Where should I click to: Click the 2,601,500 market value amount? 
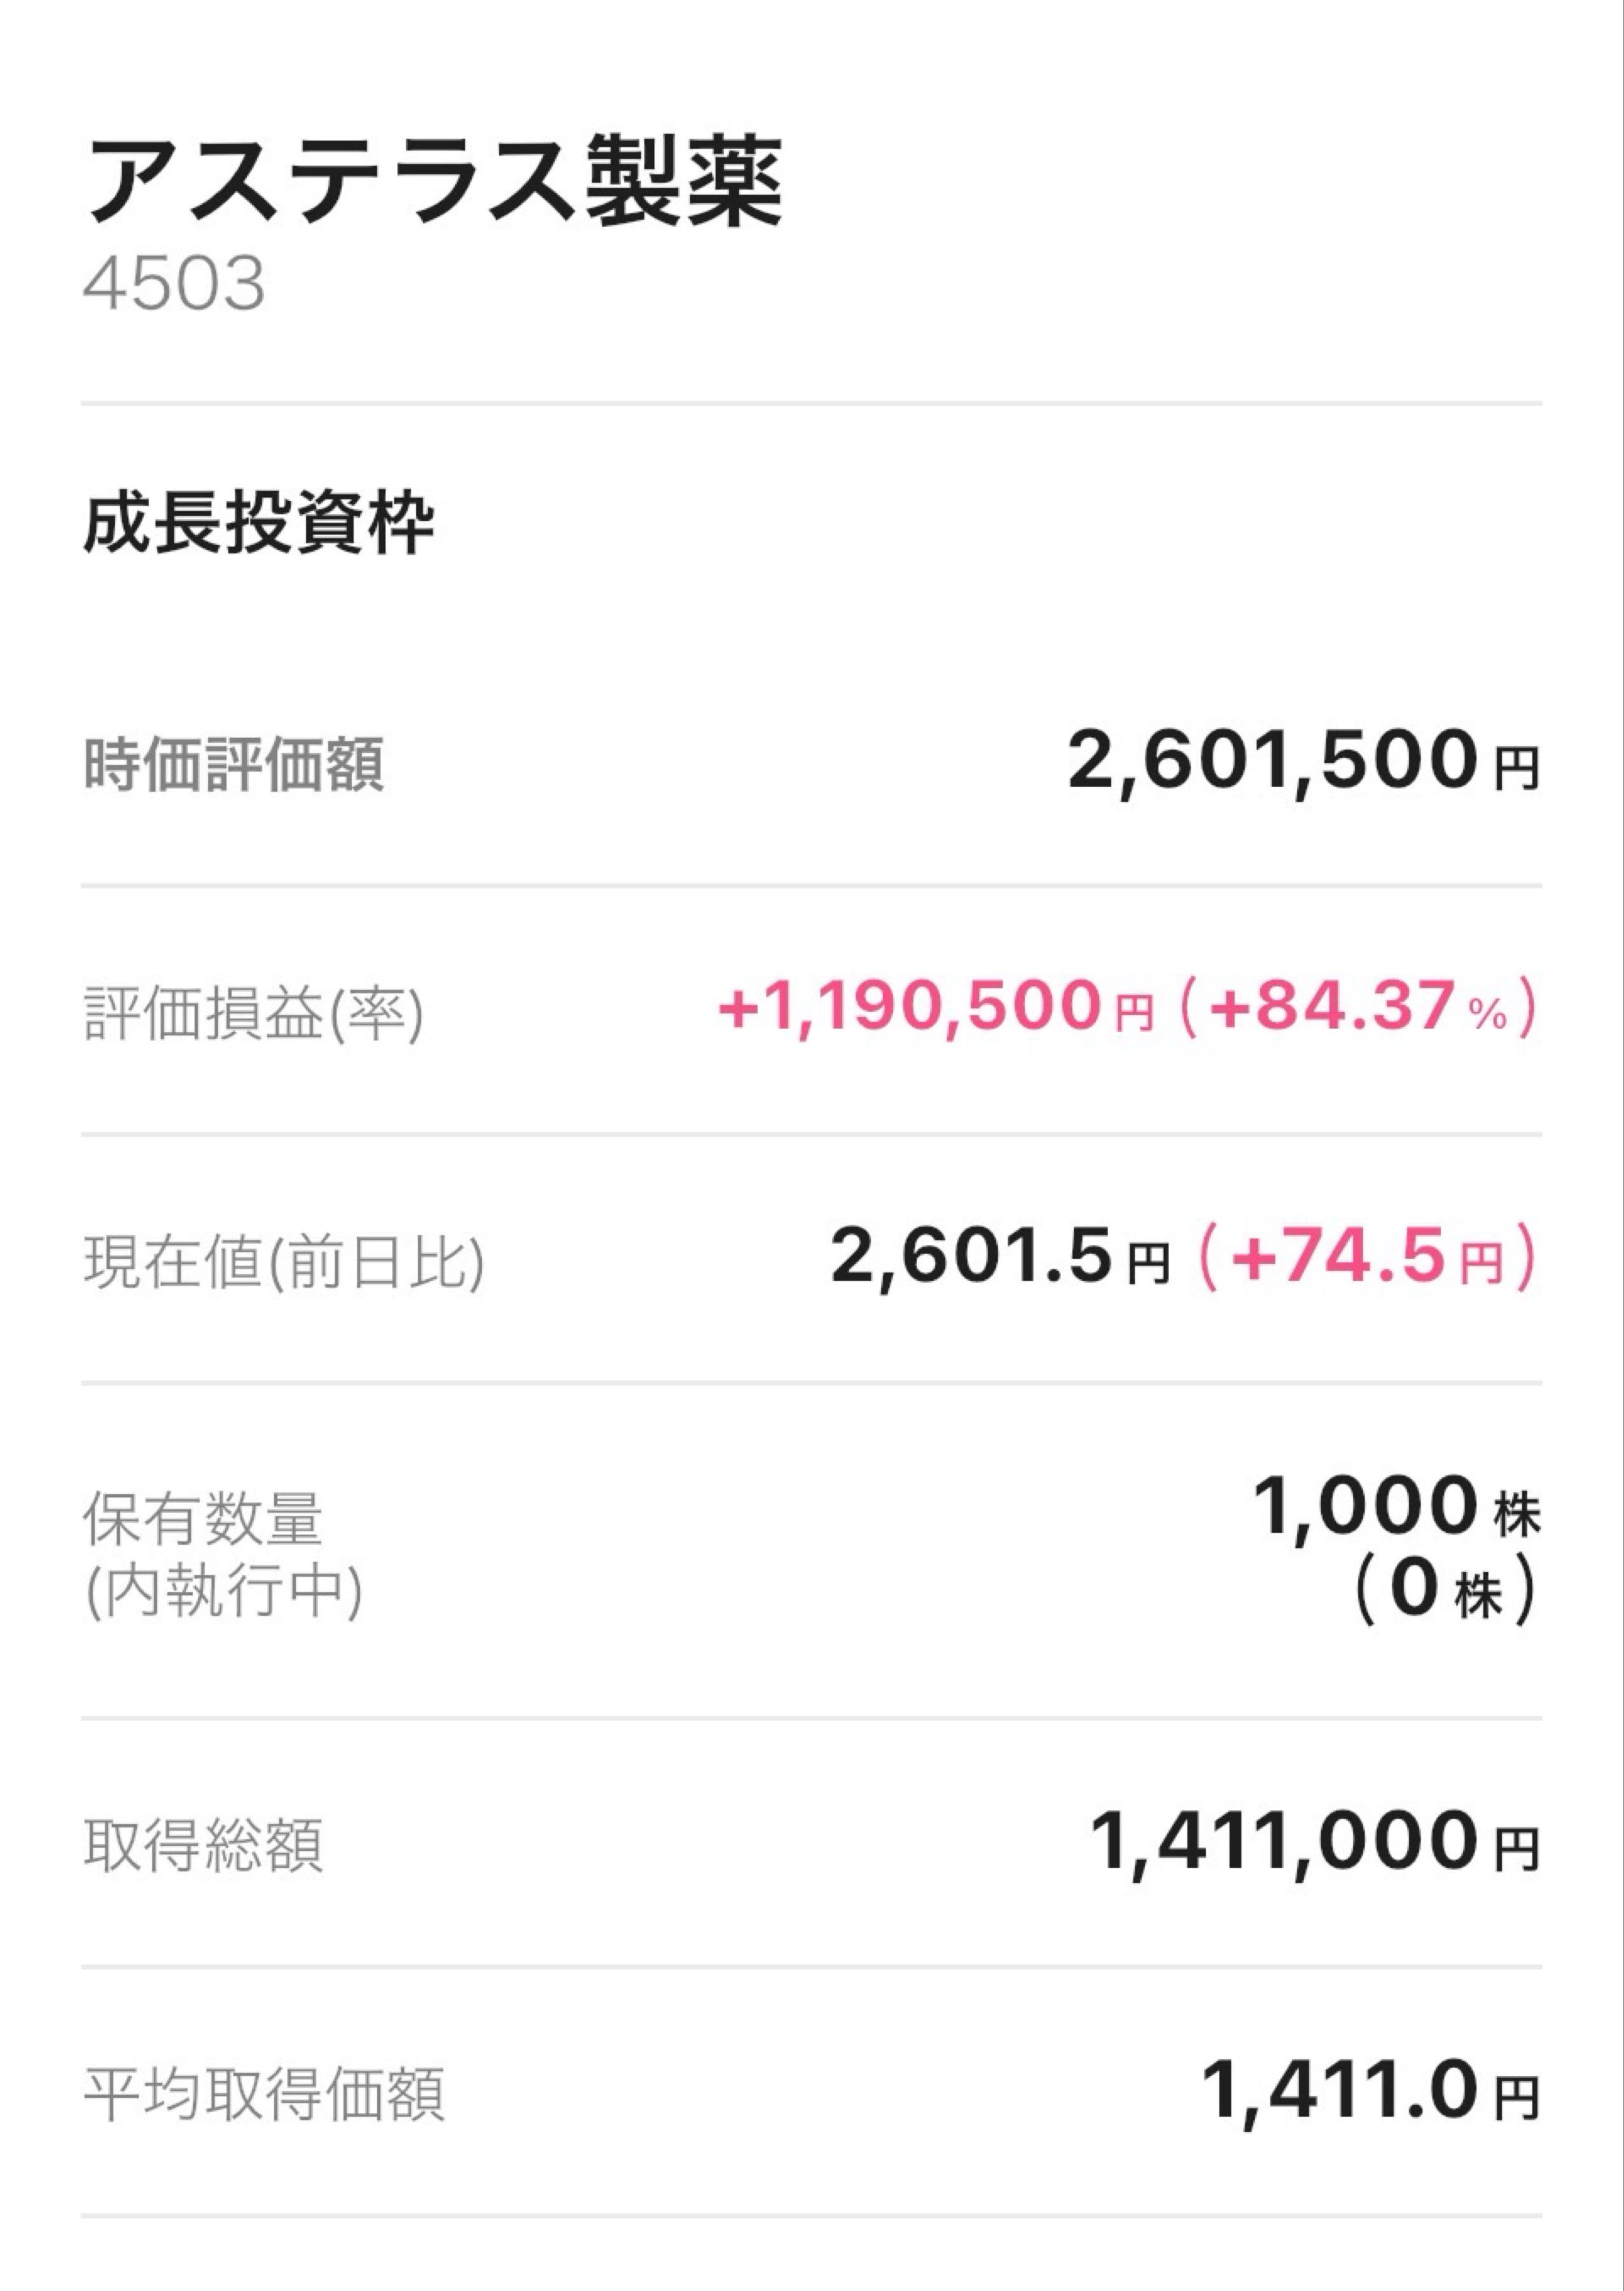click(x=1272, y=761)
